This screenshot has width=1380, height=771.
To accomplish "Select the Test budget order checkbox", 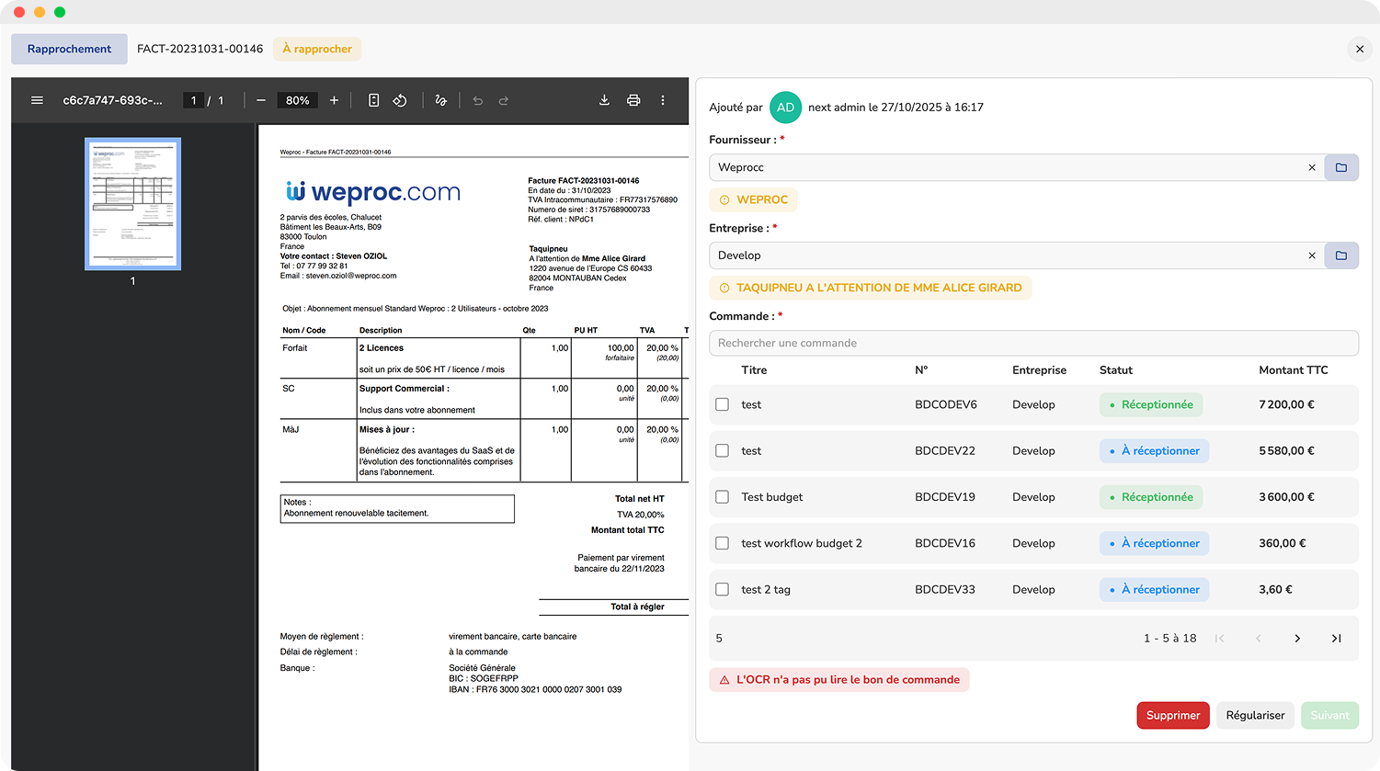I will tap(722, 496).
